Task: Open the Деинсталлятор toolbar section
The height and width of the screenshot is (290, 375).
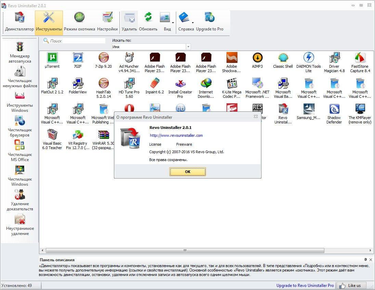Action: point(20,23)
